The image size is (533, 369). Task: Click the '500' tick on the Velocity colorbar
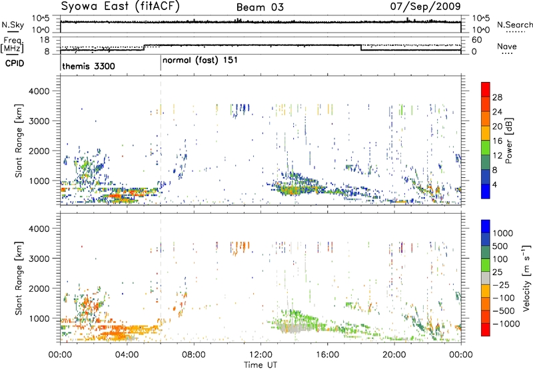tap(500, 246)
